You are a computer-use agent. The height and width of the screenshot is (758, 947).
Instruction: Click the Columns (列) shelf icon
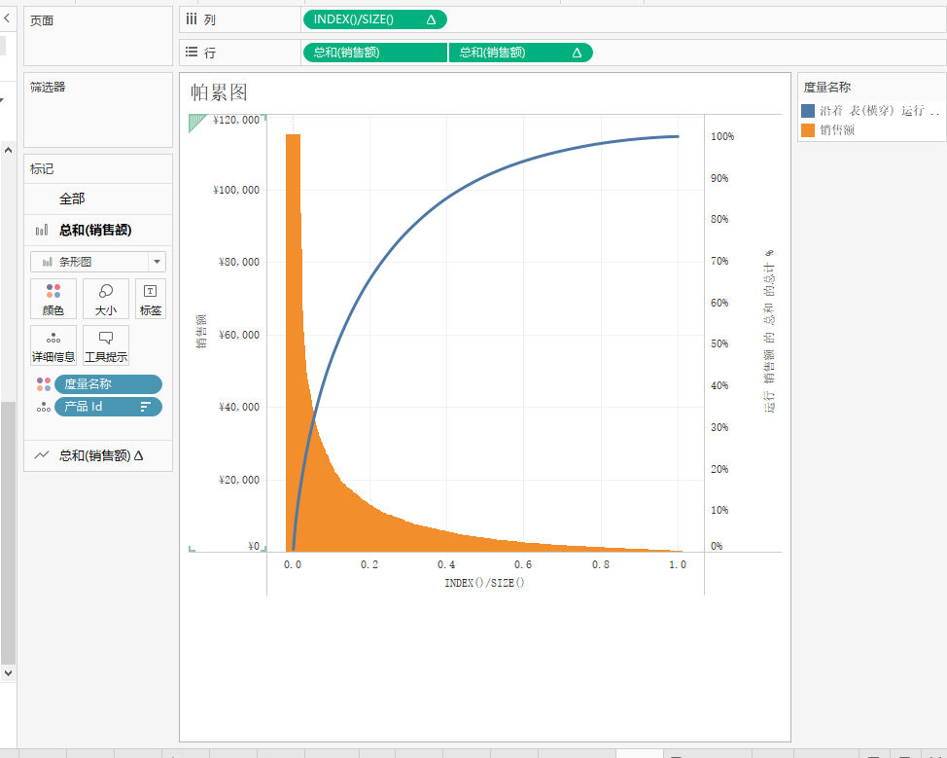pyautogui.click(x=192, y=19)
